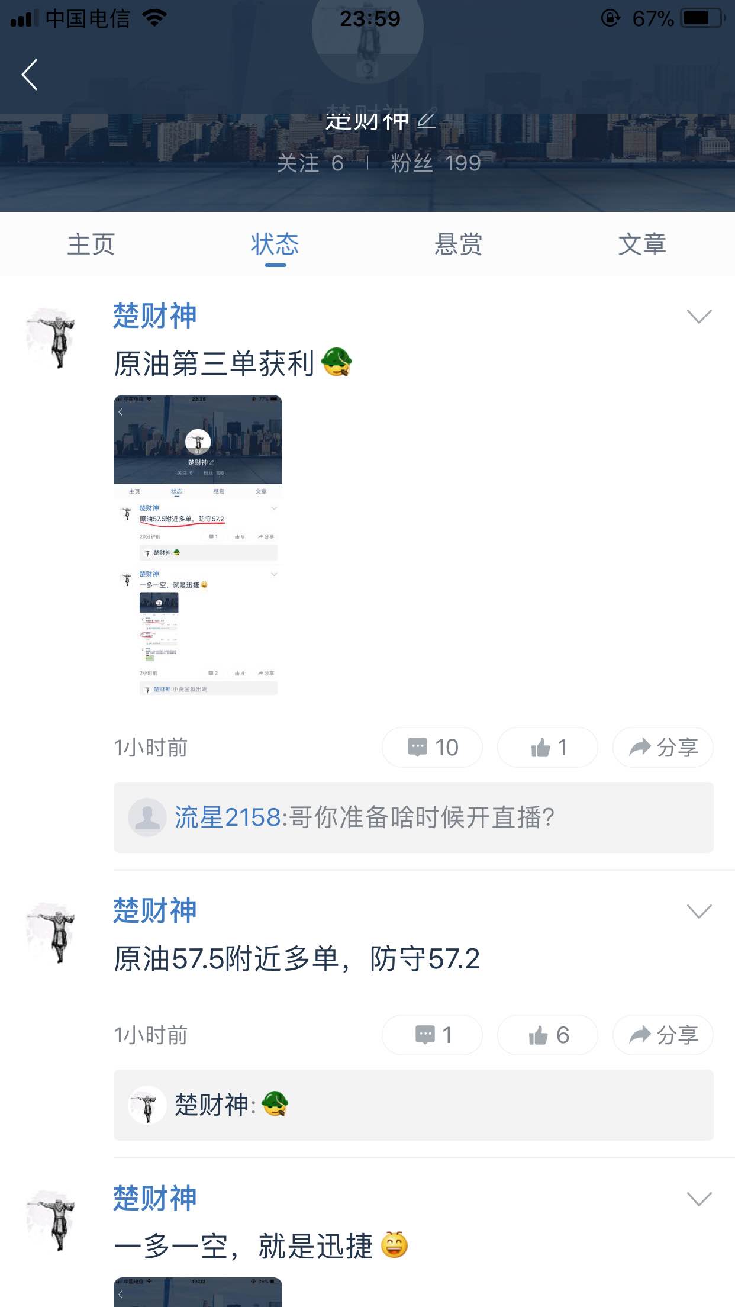Expand options chevron on 原油57.5附近多单 post

[699, 911]
